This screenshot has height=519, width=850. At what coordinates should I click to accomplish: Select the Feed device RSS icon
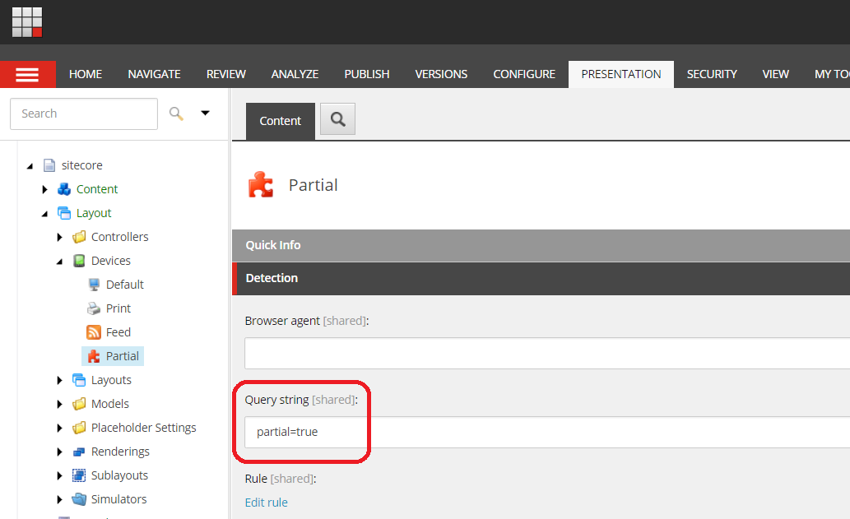click(94, 332)
